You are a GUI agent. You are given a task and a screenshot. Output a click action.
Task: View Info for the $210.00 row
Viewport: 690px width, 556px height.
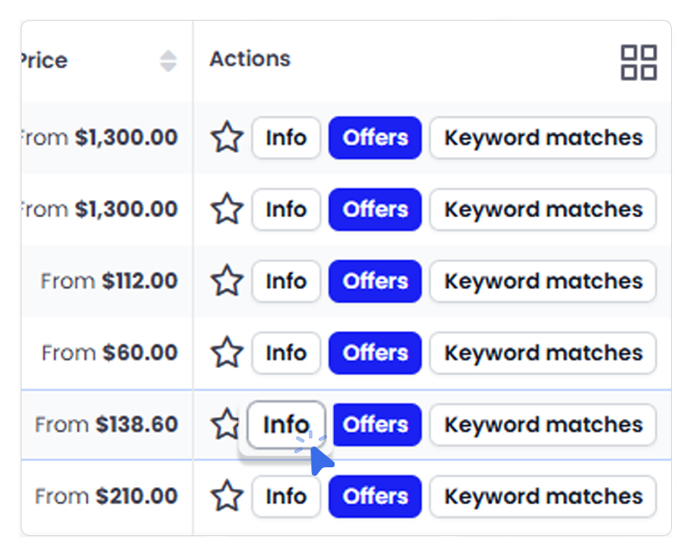click(285, 497)
